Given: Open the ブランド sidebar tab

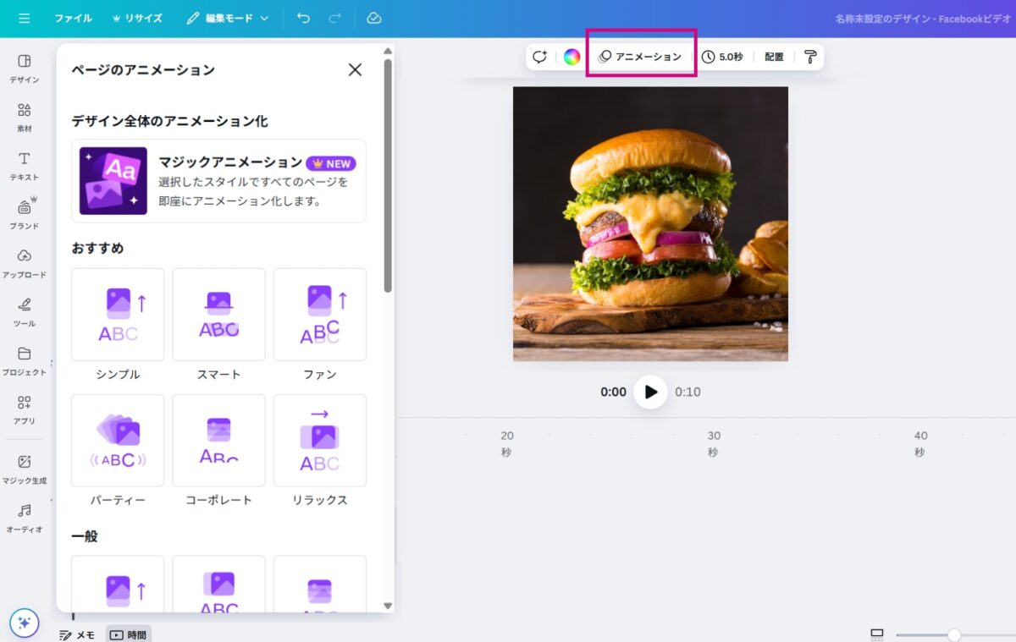Looking at the screenshot, I should (x=25, y=215).
